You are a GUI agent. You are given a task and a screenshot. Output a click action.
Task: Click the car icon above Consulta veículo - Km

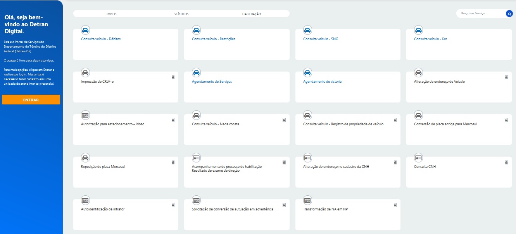pos(418,30)
